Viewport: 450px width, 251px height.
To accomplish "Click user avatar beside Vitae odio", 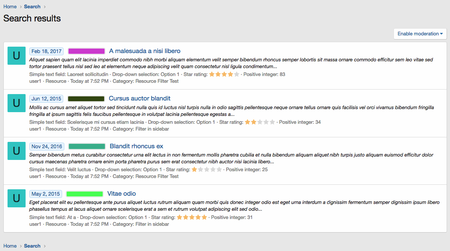I will [16, 198].
